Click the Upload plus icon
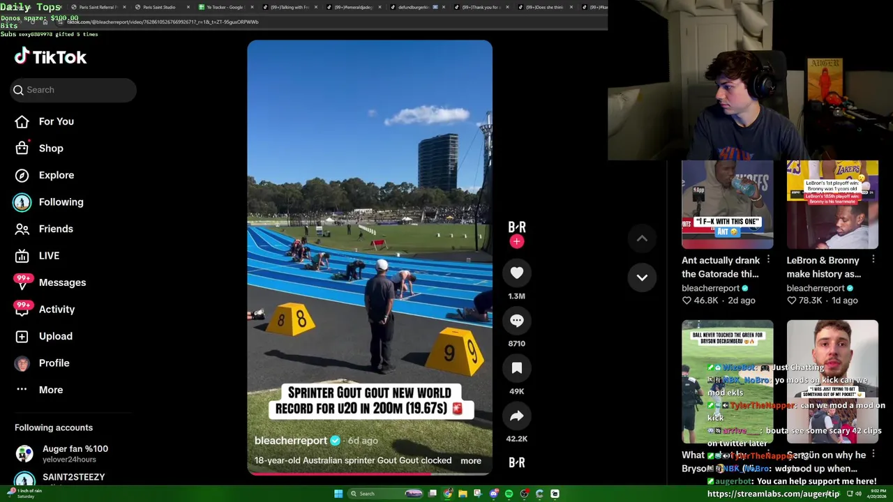 pyautogui.click(x=22, y=336)
